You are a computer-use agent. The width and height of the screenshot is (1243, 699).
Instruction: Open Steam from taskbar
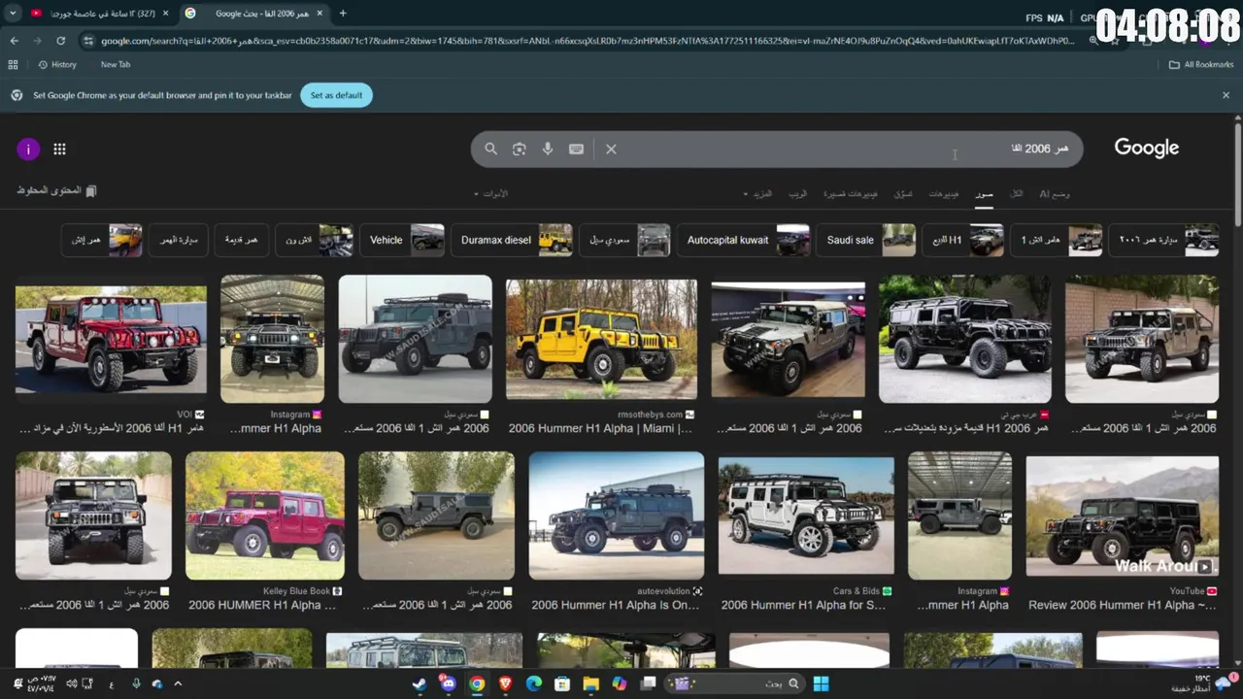[x=419, y=683]
